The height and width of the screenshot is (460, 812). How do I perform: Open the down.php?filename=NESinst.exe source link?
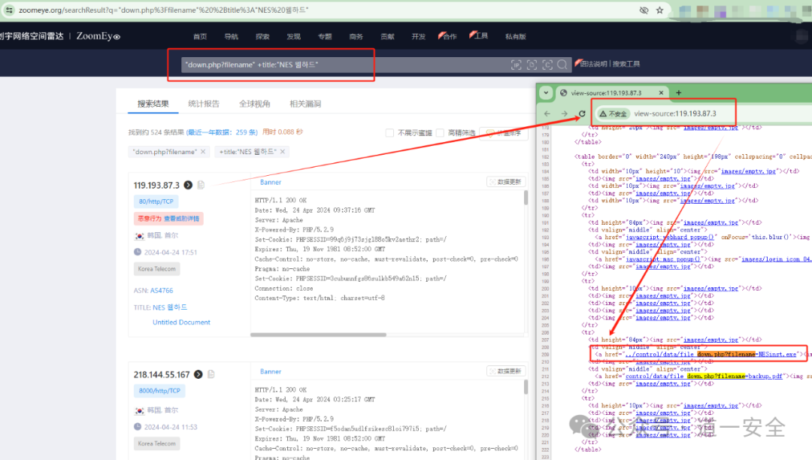pos(710,355)
